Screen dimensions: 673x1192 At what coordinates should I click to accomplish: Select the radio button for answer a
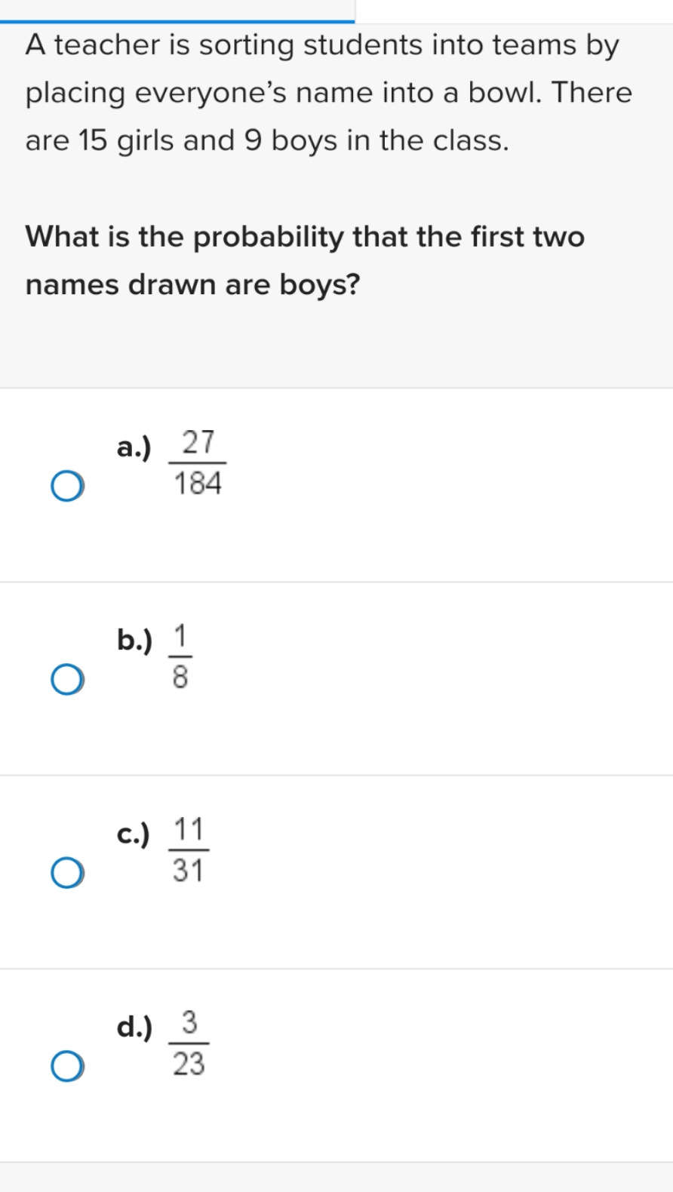click(x=67, y=486)
